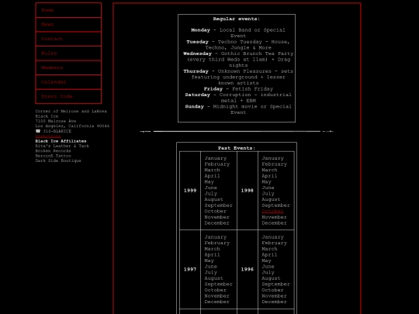Select November under 1998
This screenshot has width=419, height=314.
pos(274,217)
